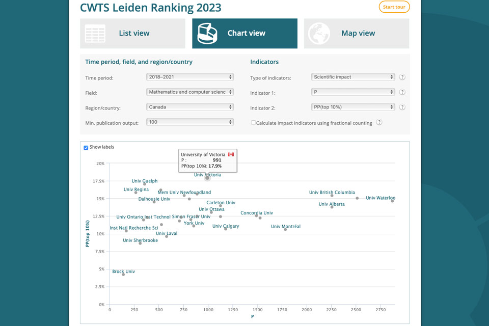Click the Univ Waterloo data point
The image size is (489, 326).
392,201
